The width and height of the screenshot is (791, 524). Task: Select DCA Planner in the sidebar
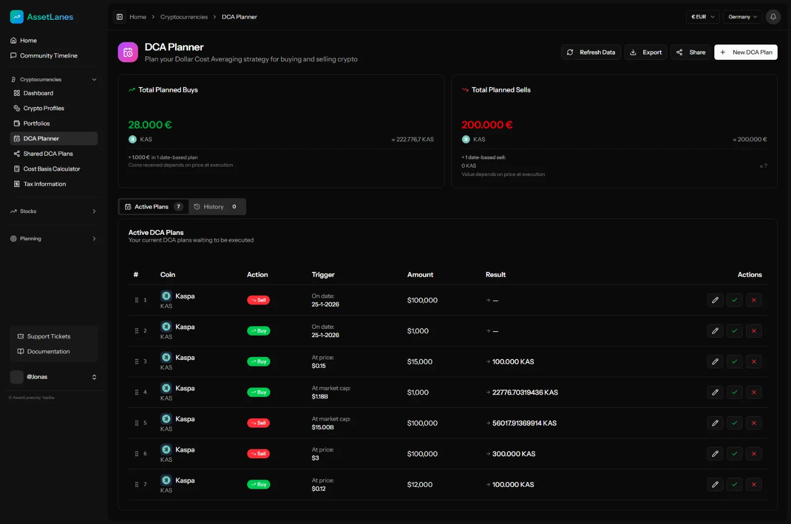click(x=54, y=138)
